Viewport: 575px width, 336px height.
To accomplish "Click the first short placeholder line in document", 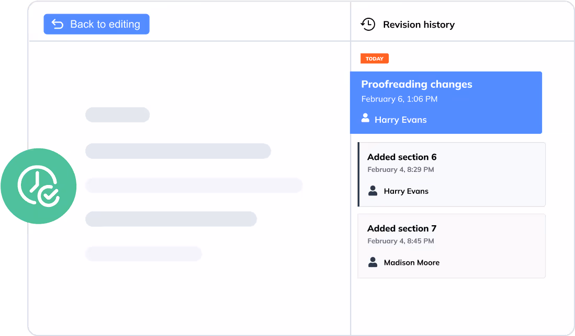I will click(x=117, y=114).
